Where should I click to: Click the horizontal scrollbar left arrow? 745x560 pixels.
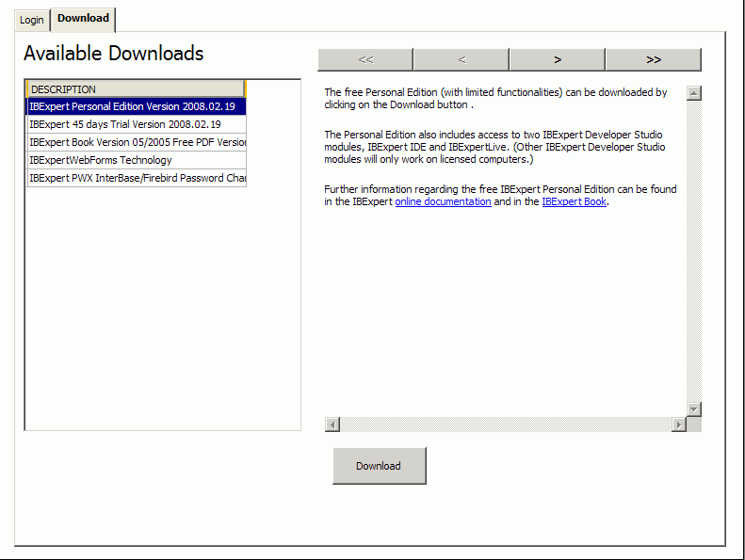(332, 424)
